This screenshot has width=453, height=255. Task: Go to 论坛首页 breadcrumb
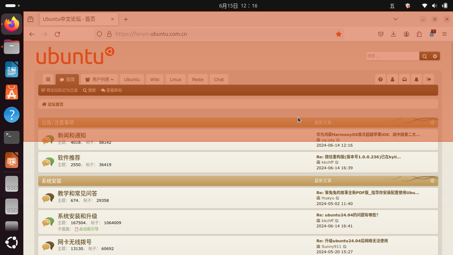pyautogui.click(x=53, y=104)
